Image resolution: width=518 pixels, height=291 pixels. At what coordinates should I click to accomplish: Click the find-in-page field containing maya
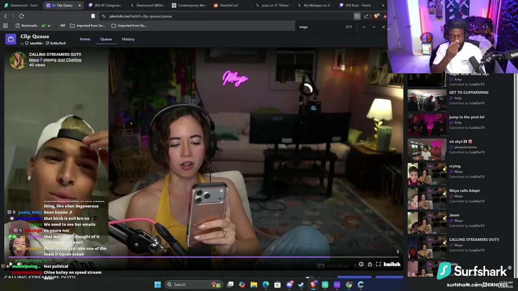click(x=320, y=27)
